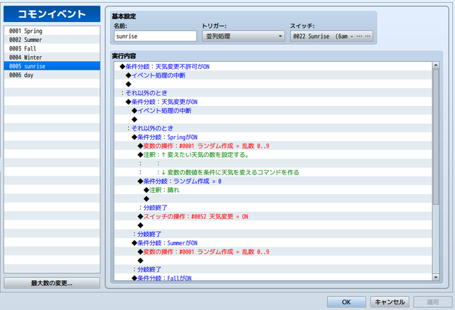This screenshot has height=310, width=455.
Task: Click the キャンセル button
Action: click(390, 302)
